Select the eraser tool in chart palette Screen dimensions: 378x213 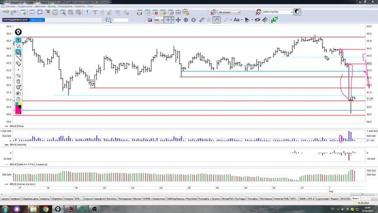coord(18,63)
